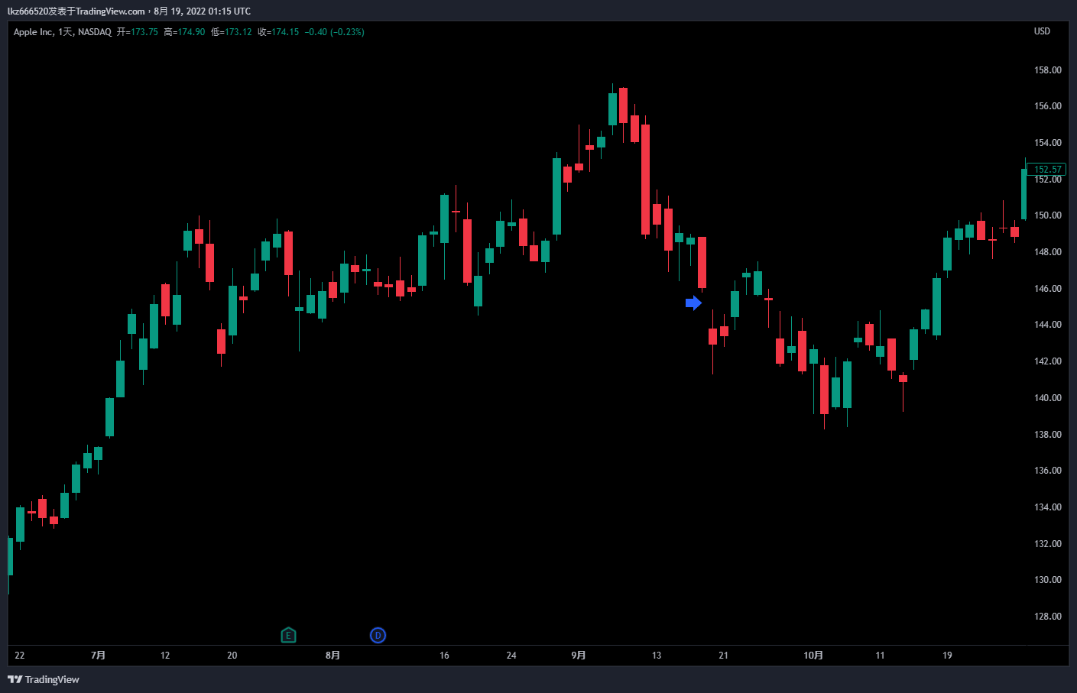Click the lkz666520 author name

click(x=28, y=11)
